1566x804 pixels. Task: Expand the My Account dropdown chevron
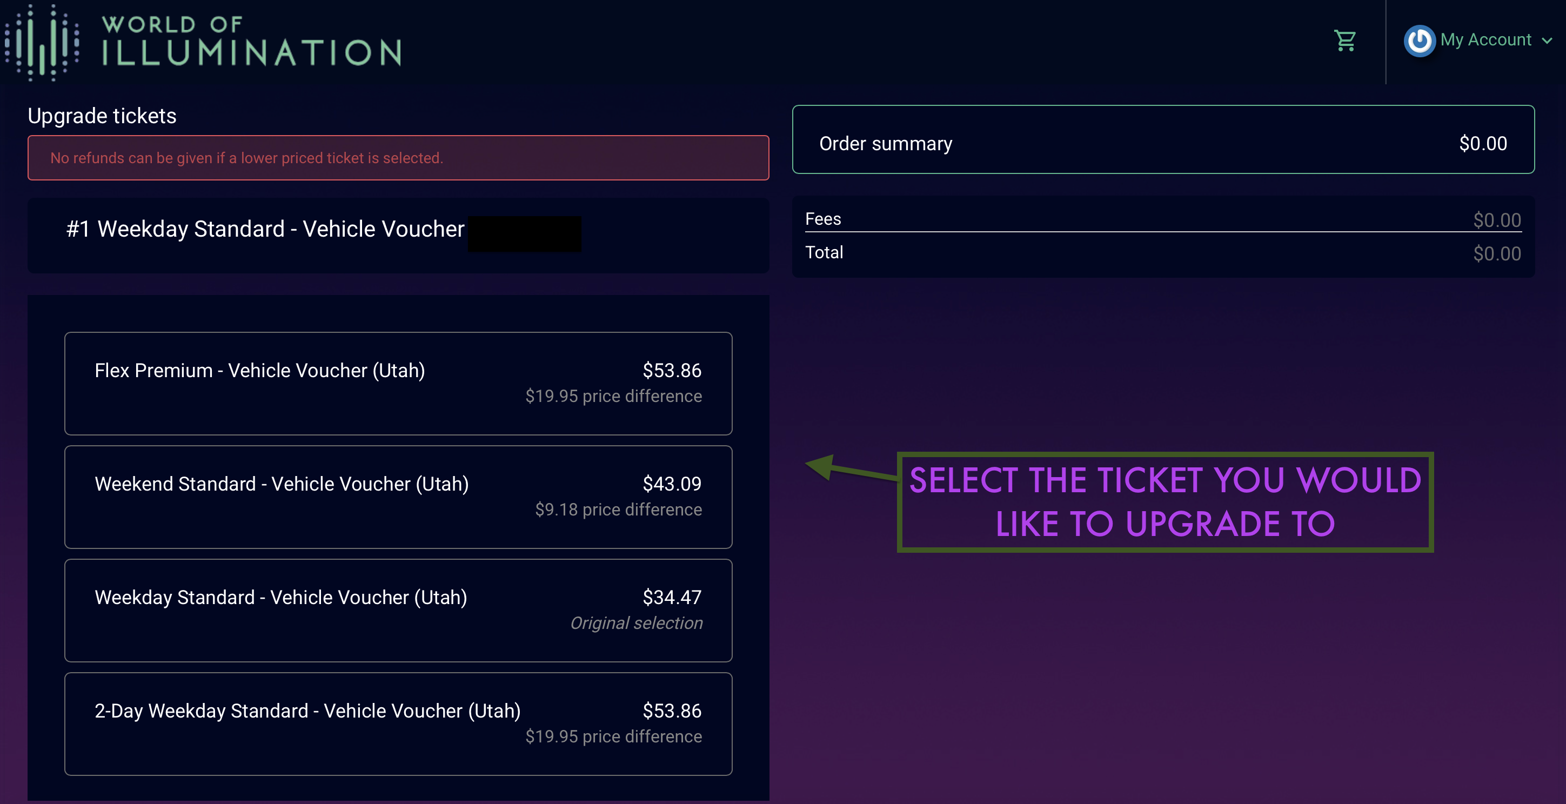1548,41
